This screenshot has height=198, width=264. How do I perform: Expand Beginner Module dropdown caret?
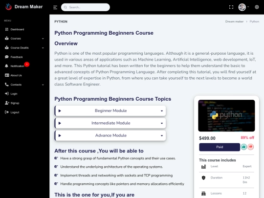[x=162, y=111]
